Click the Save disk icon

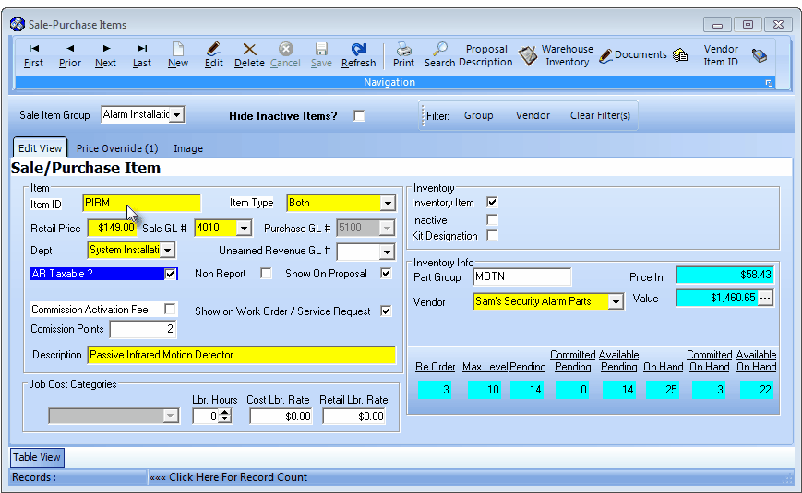[x=321, y=49]
